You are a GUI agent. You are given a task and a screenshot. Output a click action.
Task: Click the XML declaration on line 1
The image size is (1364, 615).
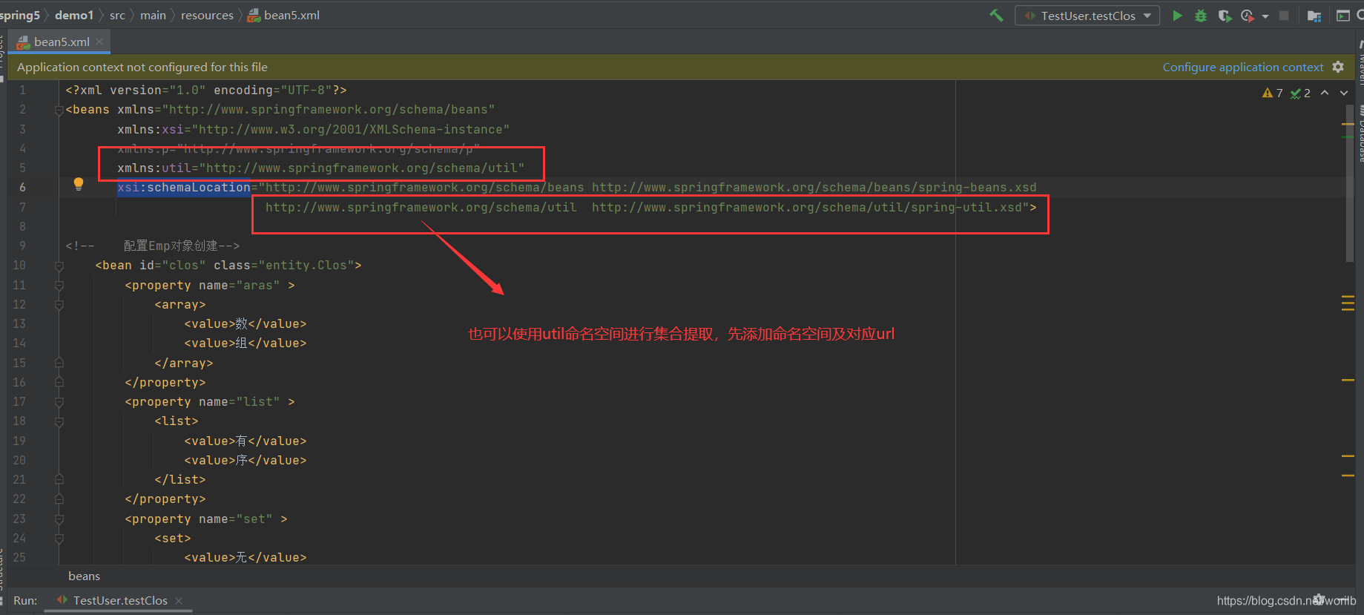(206, 91)
